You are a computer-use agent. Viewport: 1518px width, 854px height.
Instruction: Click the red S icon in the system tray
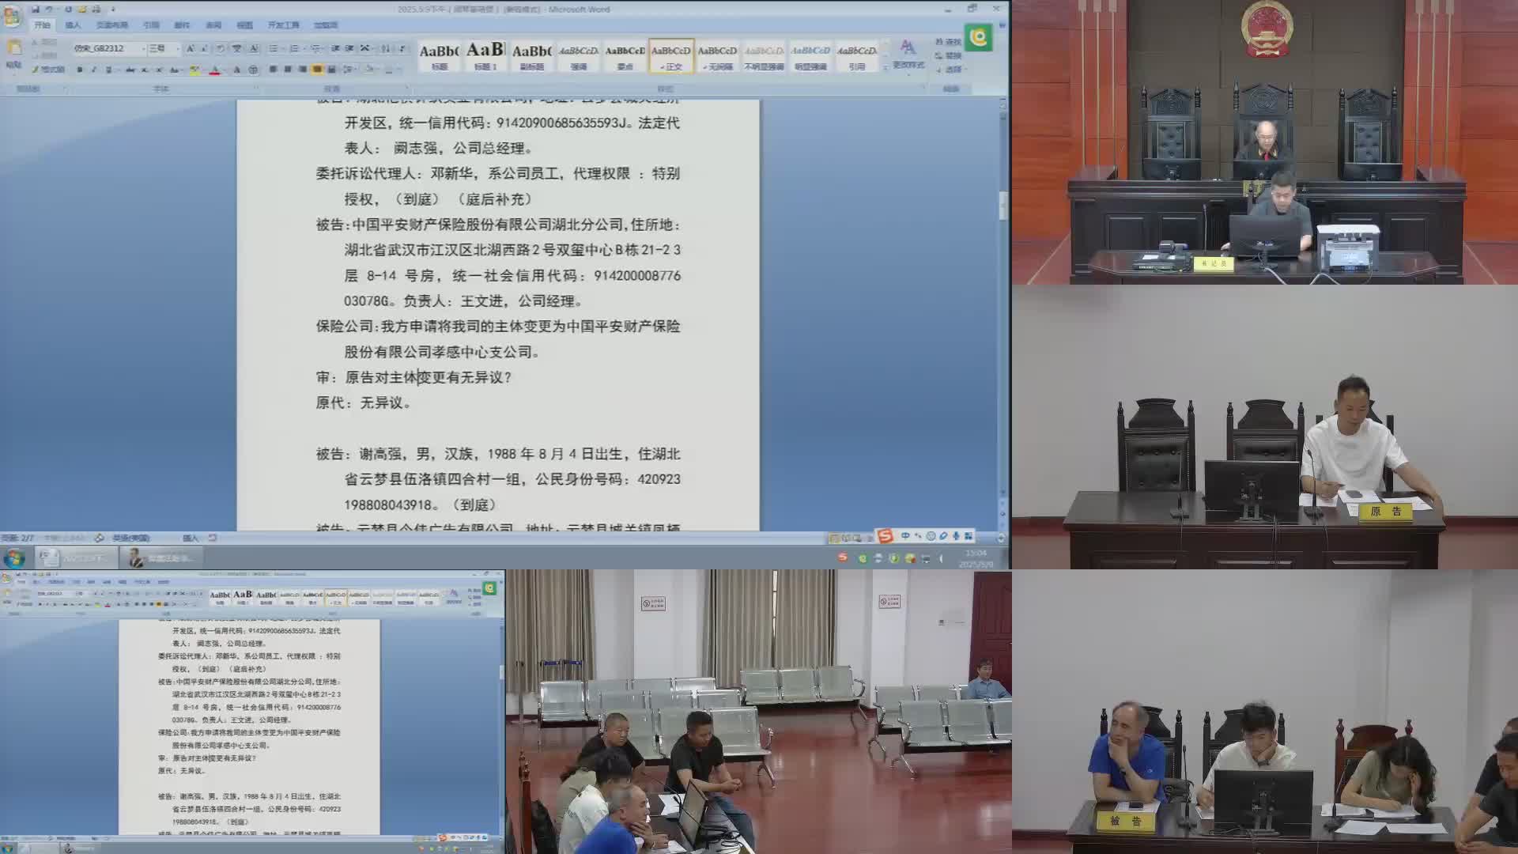(x=843, y=557)
